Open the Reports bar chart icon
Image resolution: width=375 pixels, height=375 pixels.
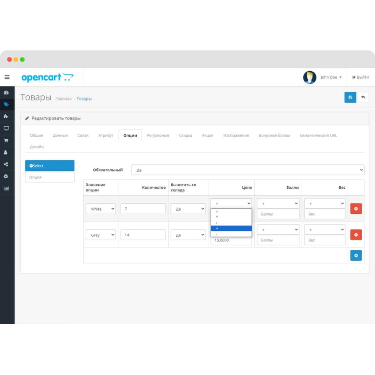[x=6, y=188]
